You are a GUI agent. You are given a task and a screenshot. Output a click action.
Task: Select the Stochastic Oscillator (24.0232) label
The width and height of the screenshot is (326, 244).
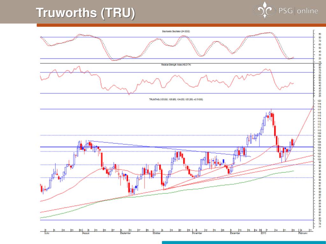(x=176, y=31)
